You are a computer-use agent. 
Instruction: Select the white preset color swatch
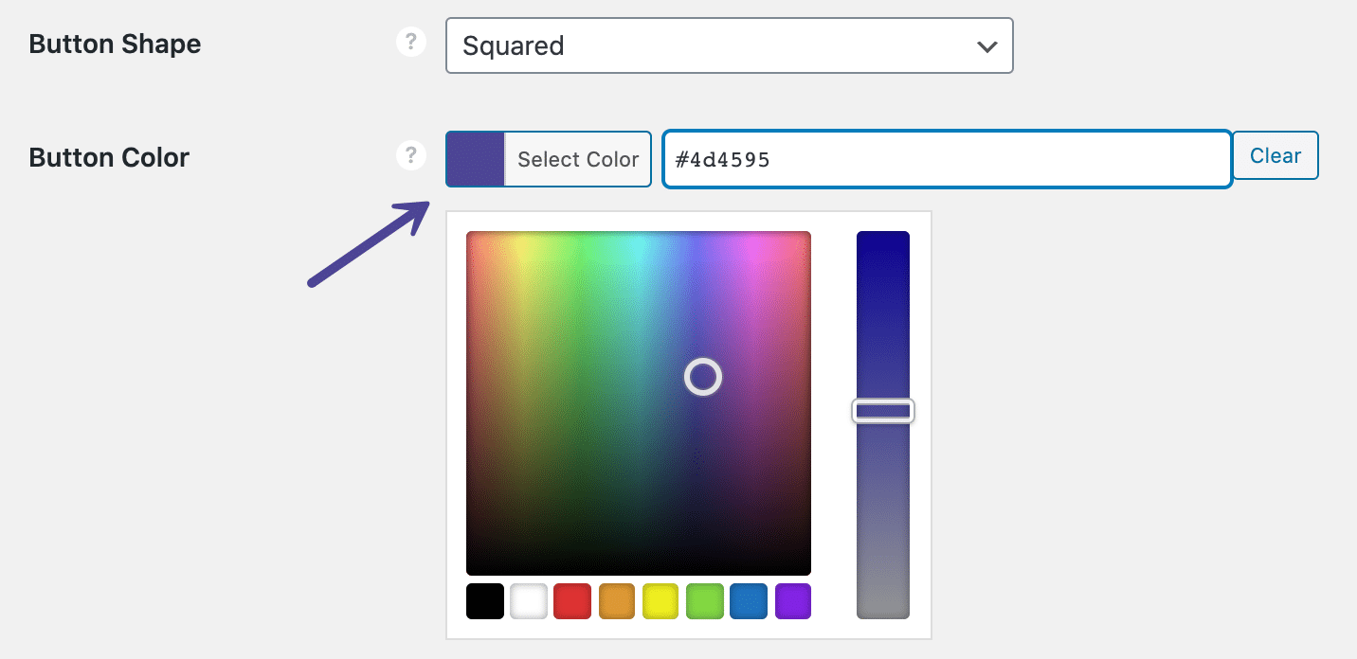pyautogui.click(x=529, y=600)
